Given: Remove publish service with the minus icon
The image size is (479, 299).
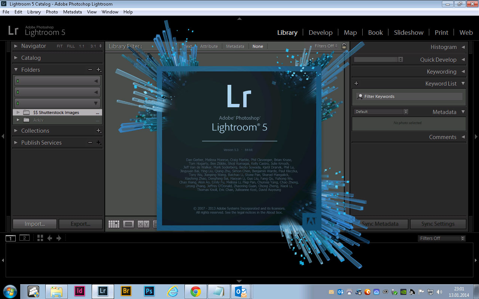Looking at the screenshot, I should [x=90, y=143].
